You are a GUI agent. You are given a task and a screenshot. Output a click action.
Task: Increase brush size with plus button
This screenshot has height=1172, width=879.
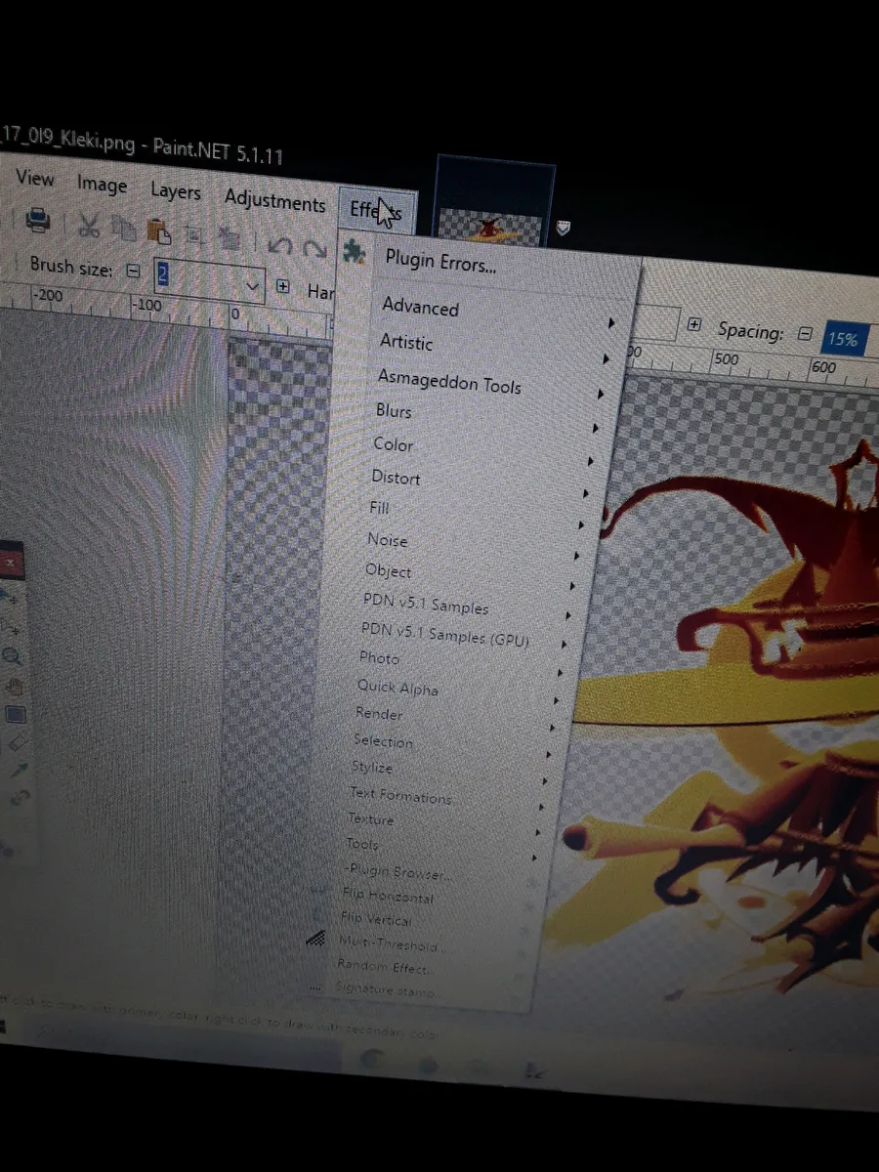[x=283, y=286]
